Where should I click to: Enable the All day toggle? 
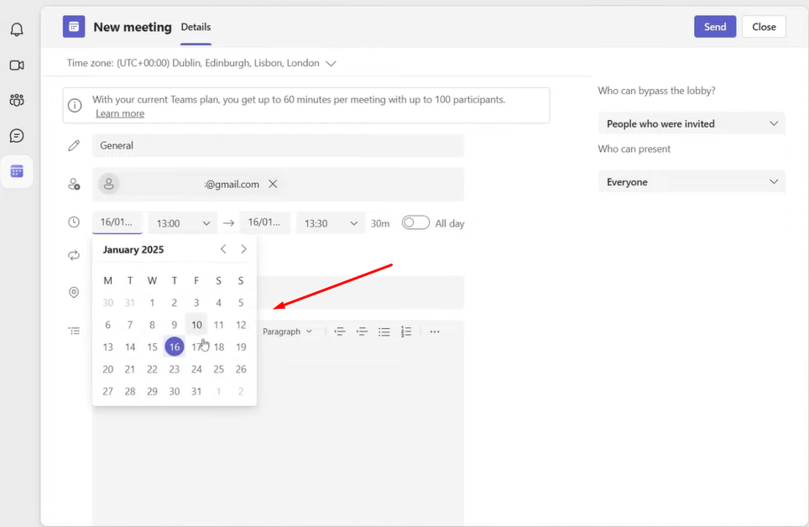tap(415, 222)
